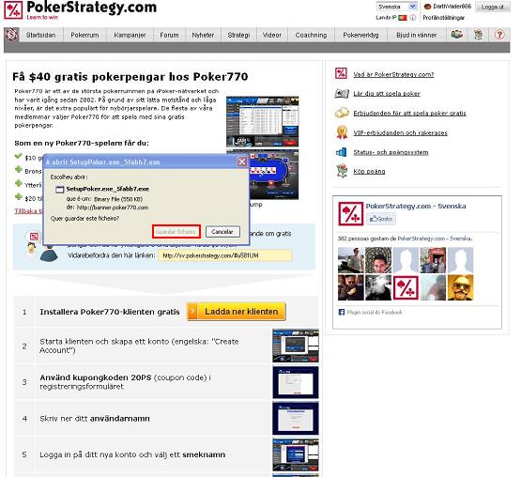
Task: Click the shopping cart icon in the navbar
Action: (x=479, y=34)
